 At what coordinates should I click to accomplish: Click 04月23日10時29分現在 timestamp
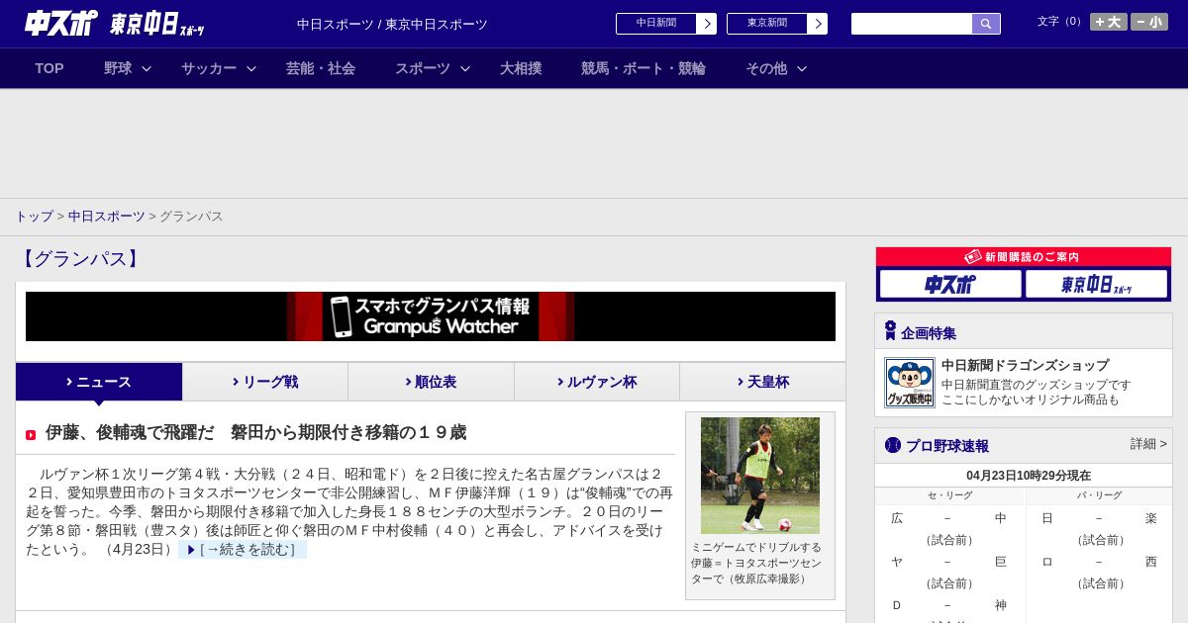(x=1029, y=476)
